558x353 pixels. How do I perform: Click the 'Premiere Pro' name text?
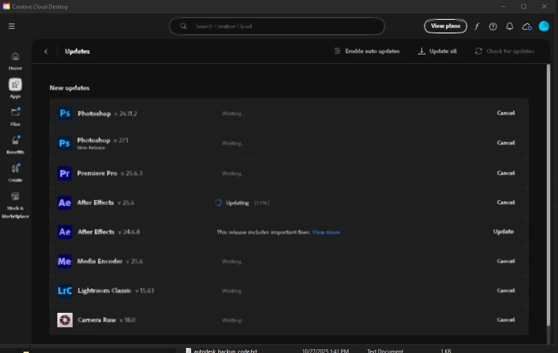point(97,173)
